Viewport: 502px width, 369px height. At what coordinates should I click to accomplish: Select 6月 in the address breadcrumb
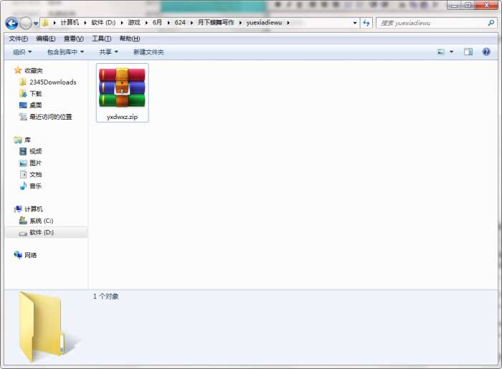click(157, 22)
